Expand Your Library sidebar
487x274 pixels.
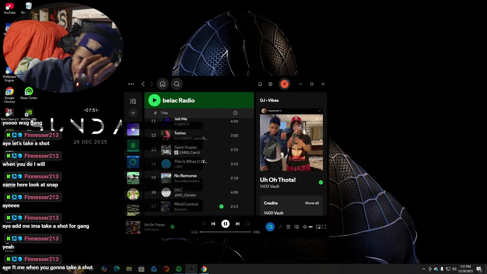pos(133,101)
